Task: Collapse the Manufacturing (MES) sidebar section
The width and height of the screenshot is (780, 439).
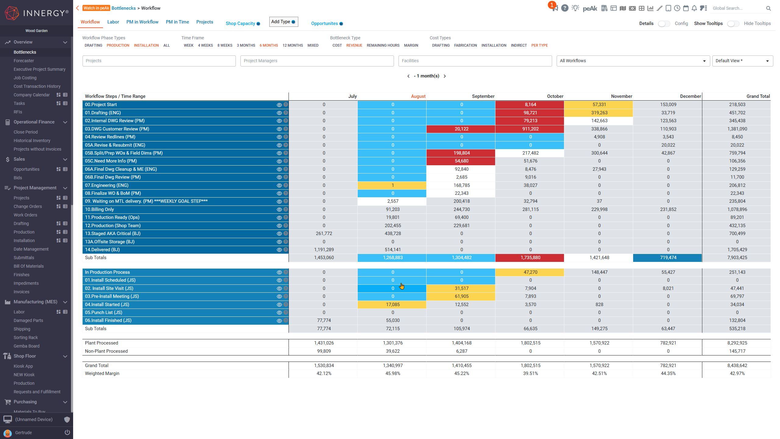Action: [65, 302]
